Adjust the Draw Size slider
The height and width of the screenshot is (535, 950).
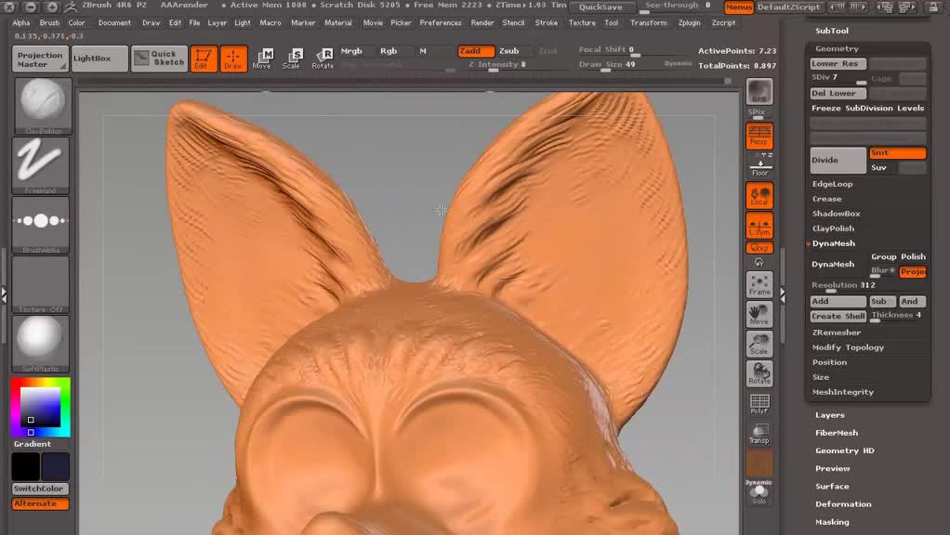pos(607,65)
